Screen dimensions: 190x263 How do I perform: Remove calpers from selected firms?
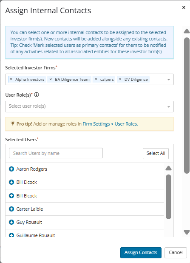pyautogui.click(x=96, y=79)
